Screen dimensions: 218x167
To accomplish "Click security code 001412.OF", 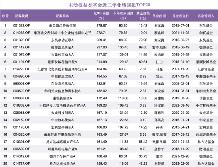I will click(x=21, y=47).
